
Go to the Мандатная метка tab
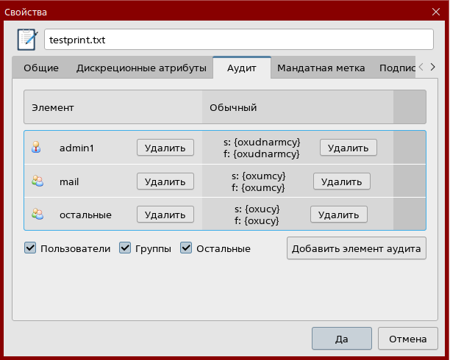321,68
